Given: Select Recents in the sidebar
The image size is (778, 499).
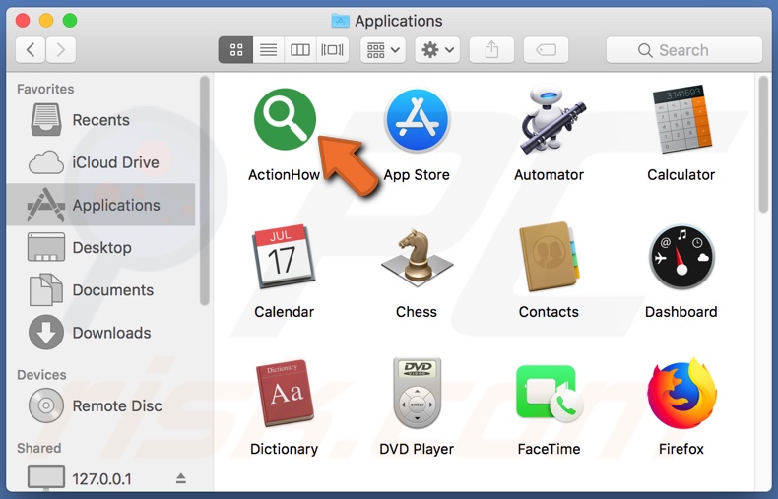Looking at the screenshot, I should coord(100,120).
